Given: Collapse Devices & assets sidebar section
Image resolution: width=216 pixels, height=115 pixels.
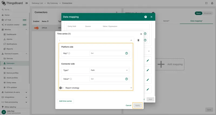Looking at the screenshot, I should pos(26,54).
